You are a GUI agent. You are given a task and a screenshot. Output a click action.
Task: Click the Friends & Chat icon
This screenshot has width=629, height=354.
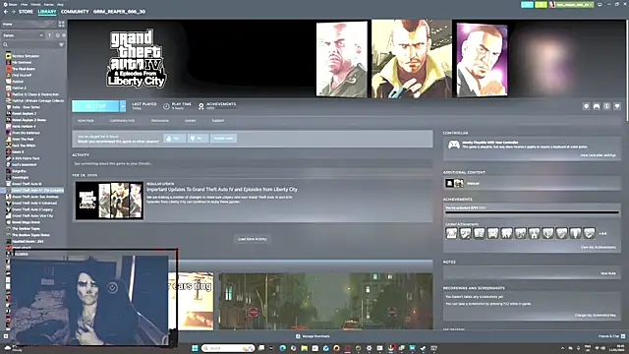(623, 336)
